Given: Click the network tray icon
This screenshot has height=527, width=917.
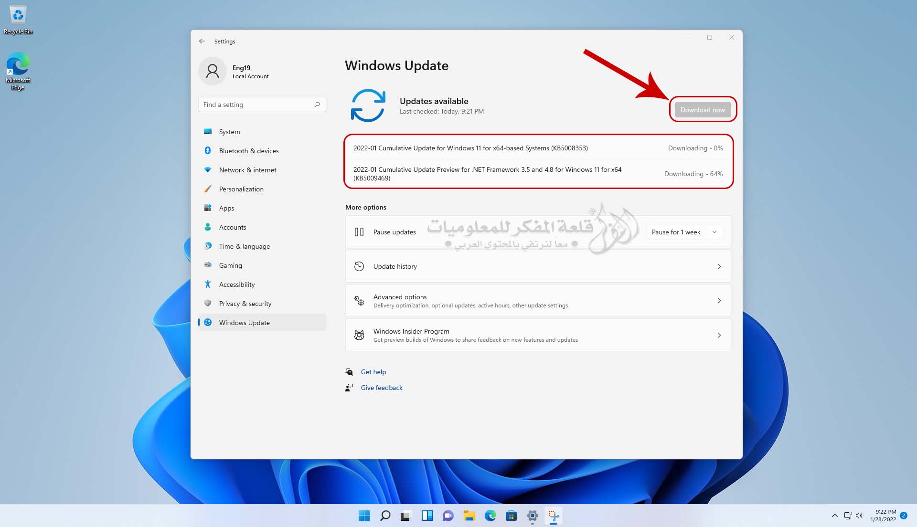Looking at the screenshot, I should point(848,516).
